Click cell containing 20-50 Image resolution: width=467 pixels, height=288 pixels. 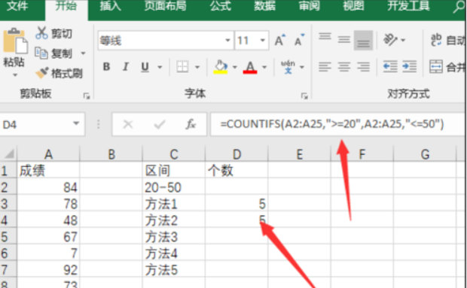click(174, 187)
